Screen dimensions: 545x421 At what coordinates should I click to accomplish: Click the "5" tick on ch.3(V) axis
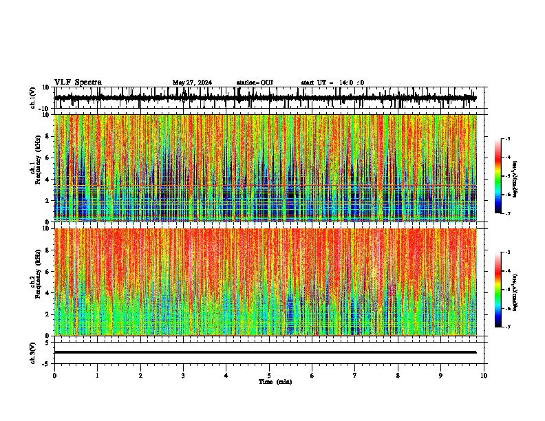pos(47,343)
